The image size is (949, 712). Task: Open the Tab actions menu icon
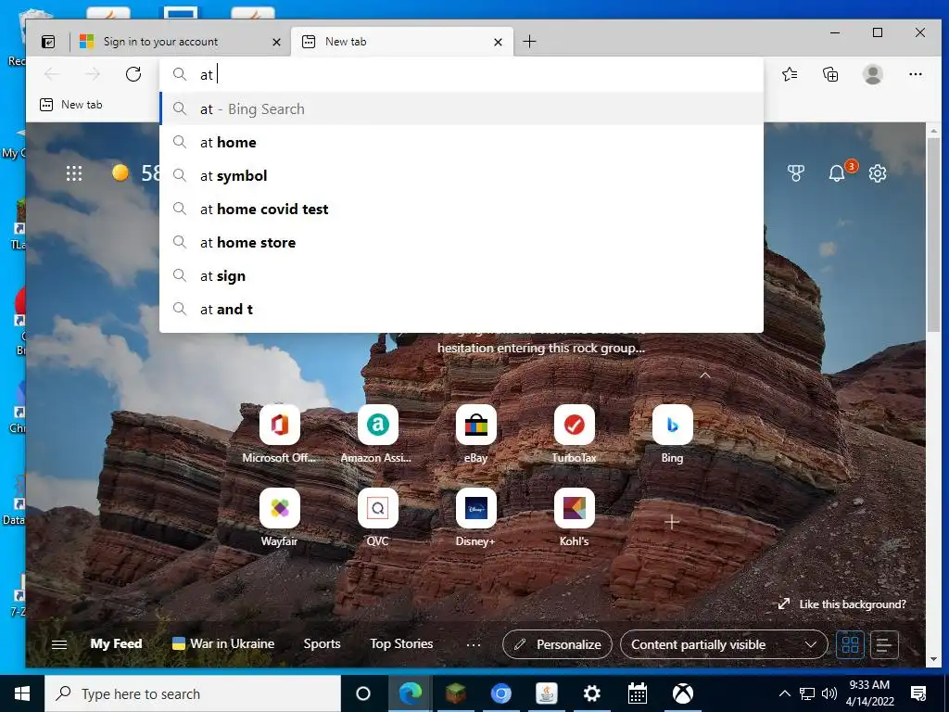coord(48,42)
